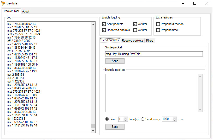Maximize the DevTale window
Screen dimensions: 213x140
(195, 3)
